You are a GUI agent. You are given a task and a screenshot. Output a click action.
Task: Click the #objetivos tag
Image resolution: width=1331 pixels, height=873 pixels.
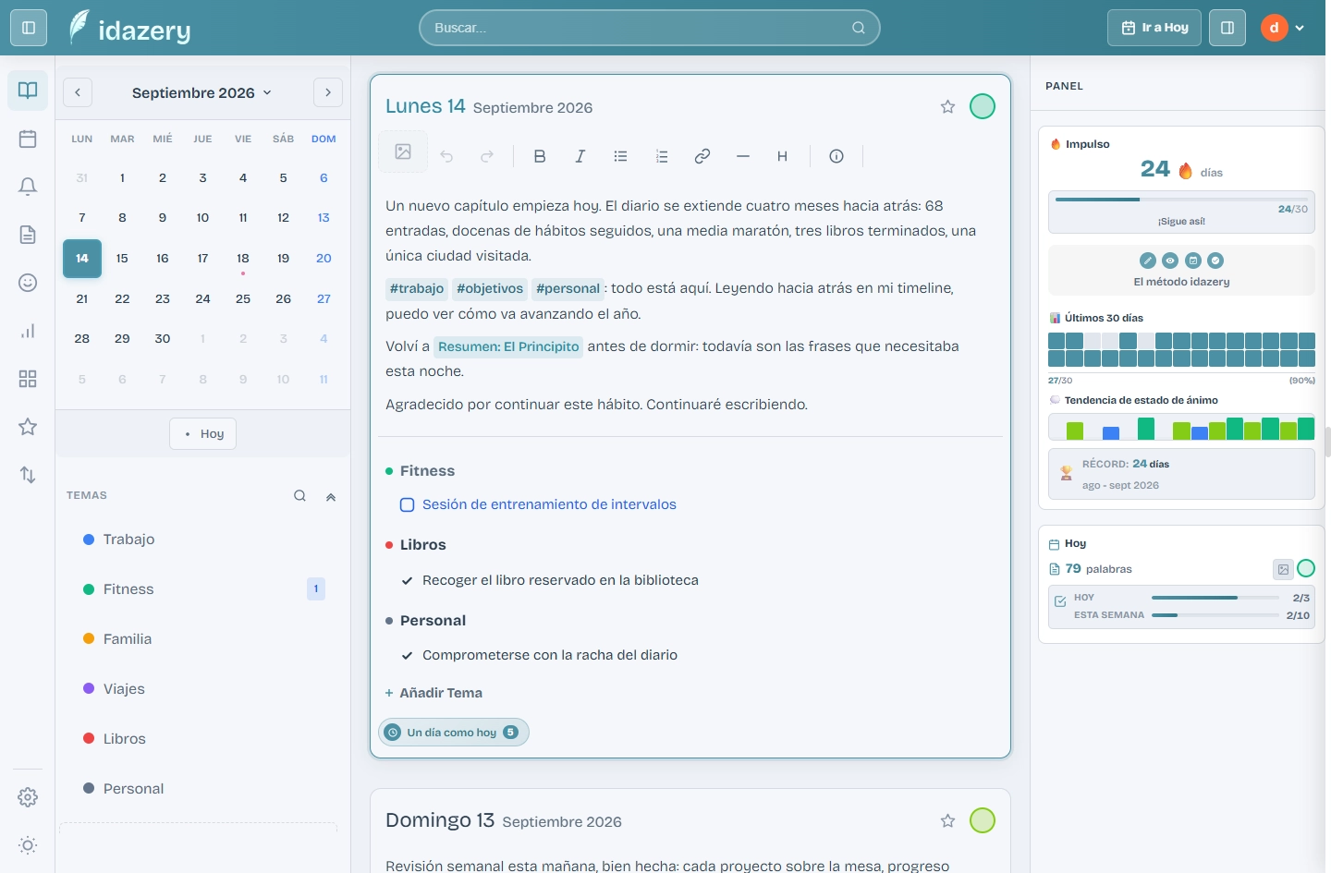click(x=490, y=289)
